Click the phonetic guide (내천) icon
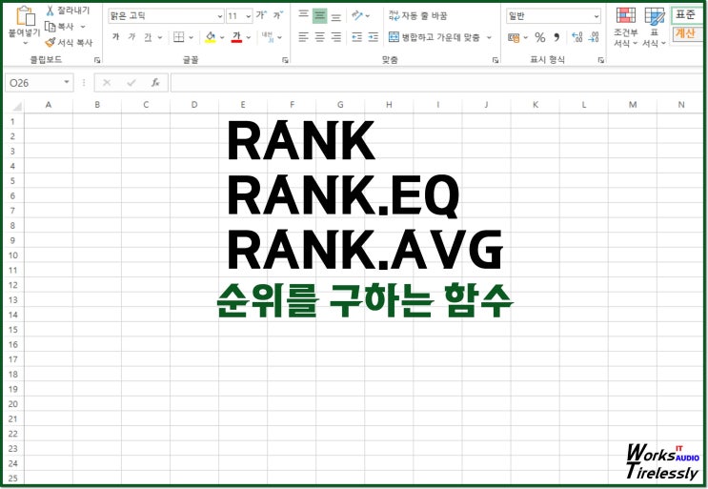Viewport: 708px width, 489px height. [268, 37]
